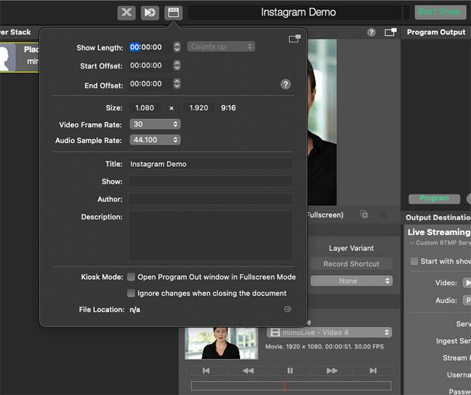Screen dimensions: 471x395
Task: Toggle Start with show checkbox
Action: (414, 261)
